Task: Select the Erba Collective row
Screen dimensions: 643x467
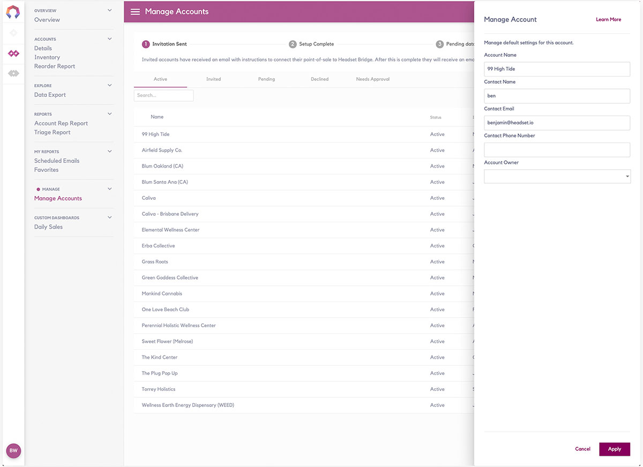Action: point(304,246)
